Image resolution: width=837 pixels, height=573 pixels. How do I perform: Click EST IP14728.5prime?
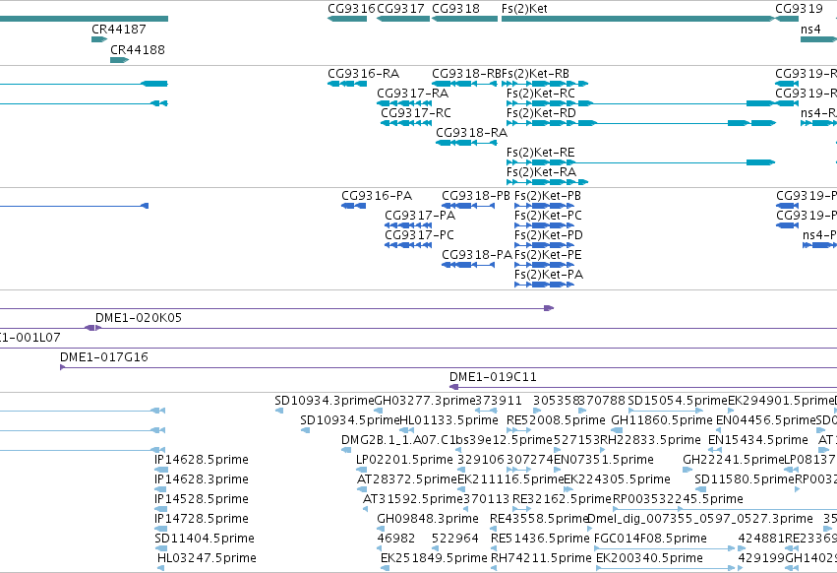[x=160, y=529]
